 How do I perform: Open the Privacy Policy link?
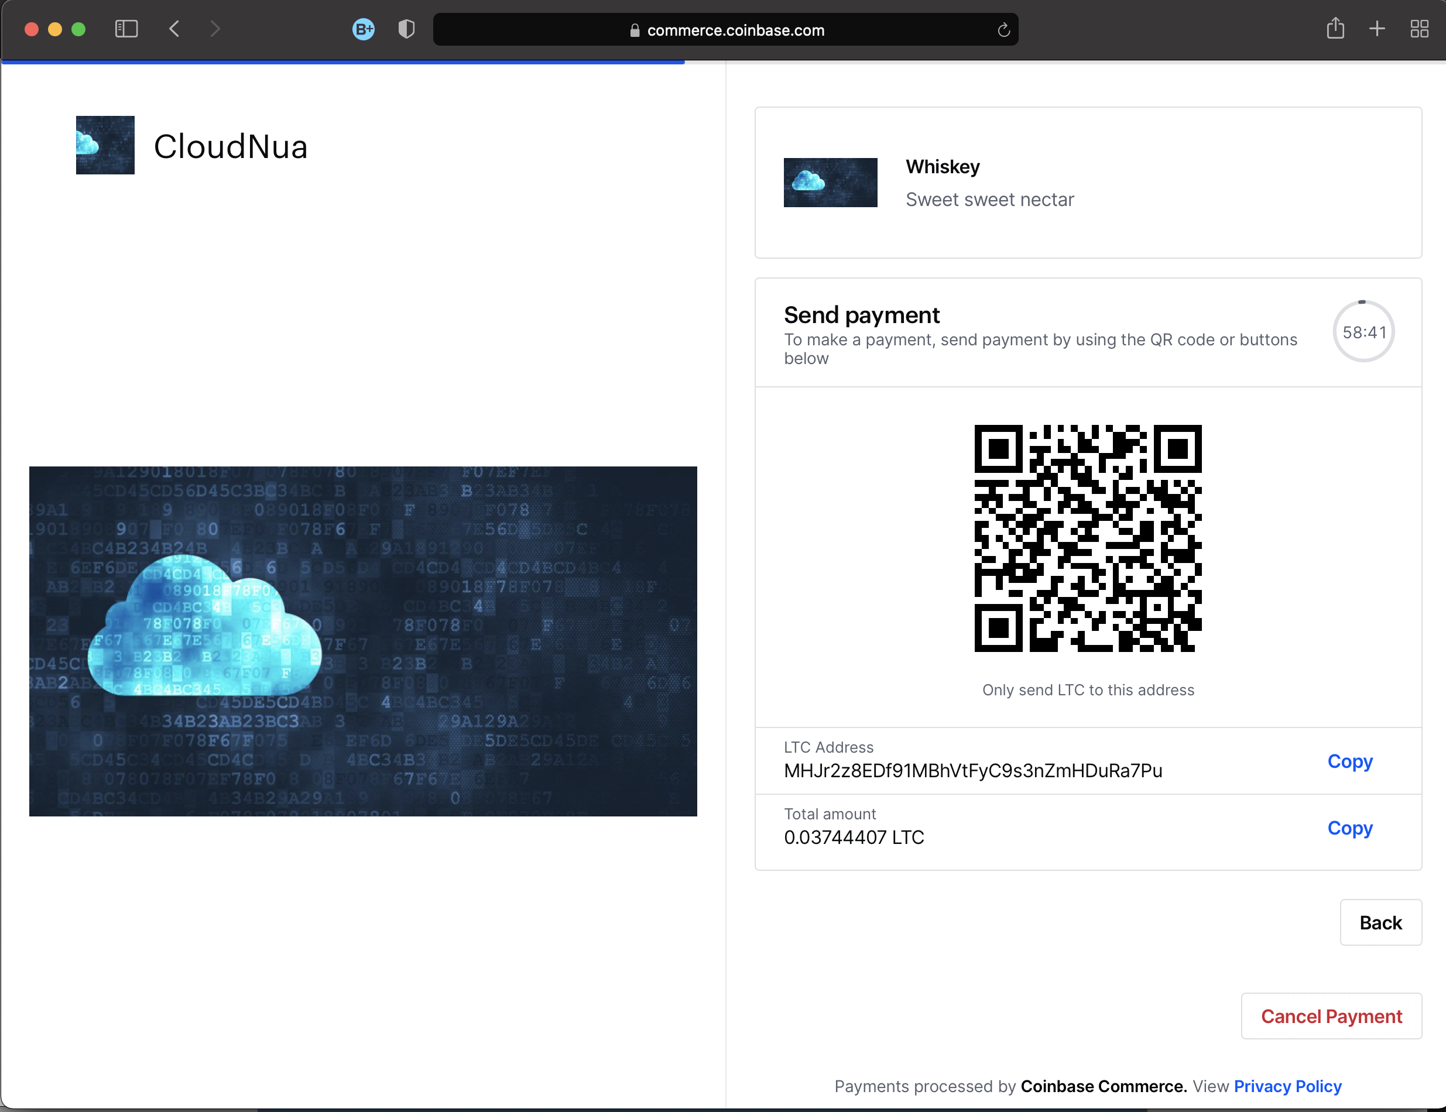tap(1289, 1086)
